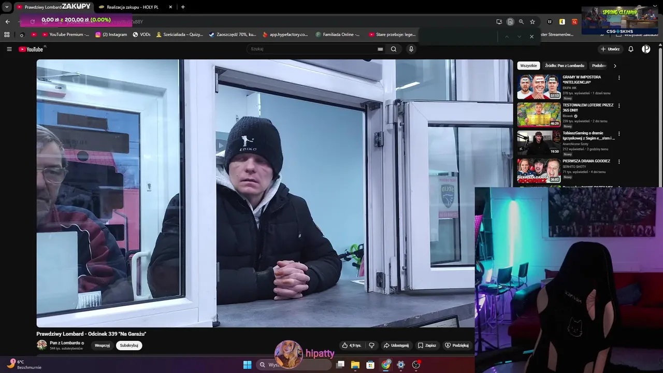
Task: Save the video with Zapisz
Action: point(427,346)
